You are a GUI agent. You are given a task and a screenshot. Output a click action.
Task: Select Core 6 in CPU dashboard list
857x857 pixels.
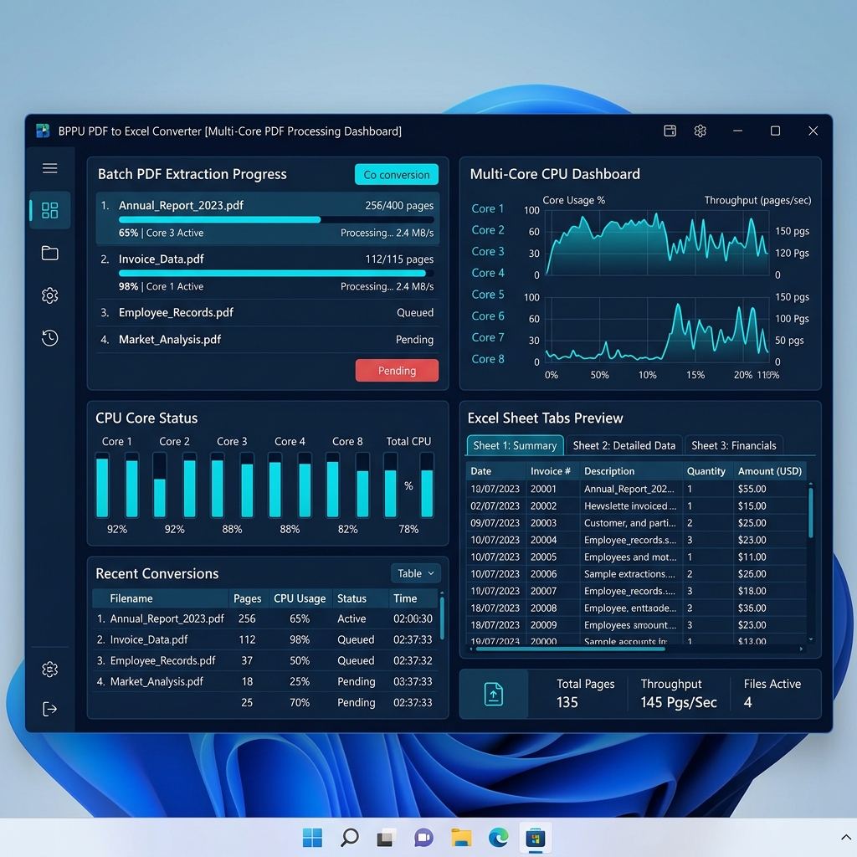click(x=488, y=316)
